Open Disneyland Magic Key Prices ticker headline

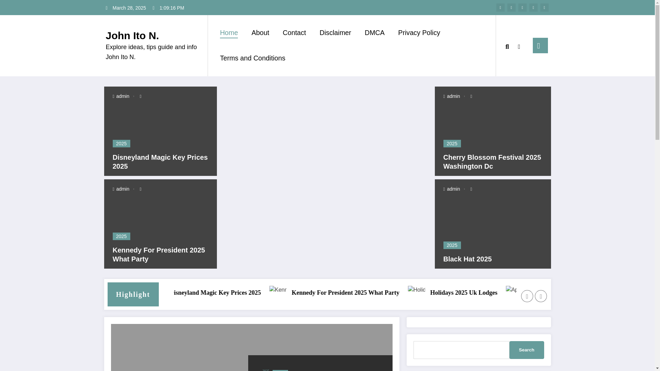pyautogui.click(x=217, y=293)
